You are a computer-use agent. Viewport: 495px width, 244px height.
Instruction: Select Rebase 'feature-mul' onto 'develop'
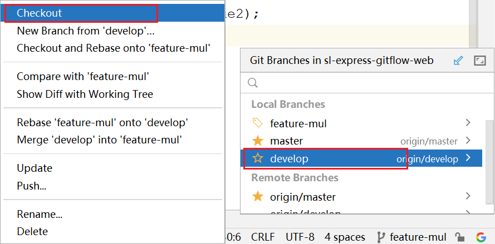click(x=102, y=122)
